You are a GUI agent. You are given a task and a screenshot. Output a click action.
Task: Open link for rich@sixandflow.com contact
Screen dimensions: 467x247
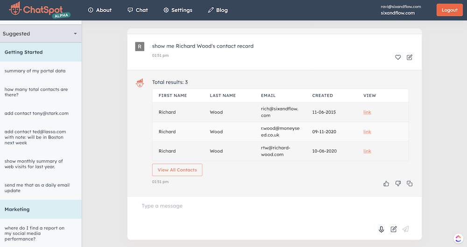(x=367, y=112)
